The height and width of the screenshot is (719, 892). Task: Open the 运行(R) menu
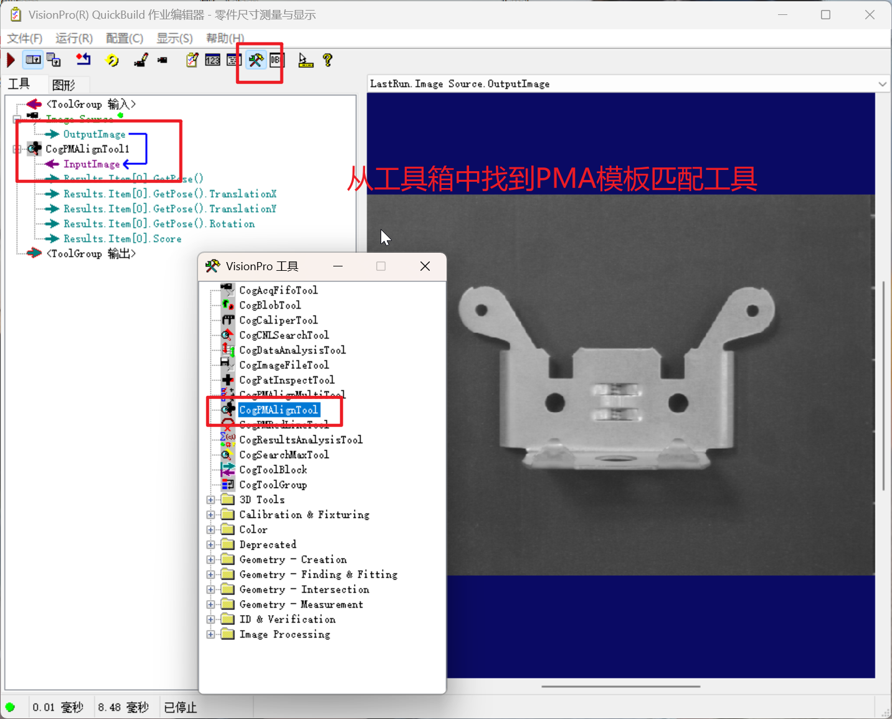pyautogui.click(x=74, y=39)
